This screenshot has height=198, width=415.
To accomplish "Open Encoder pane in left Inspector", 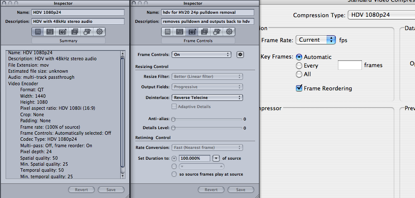I will click(x=50, y=31).
